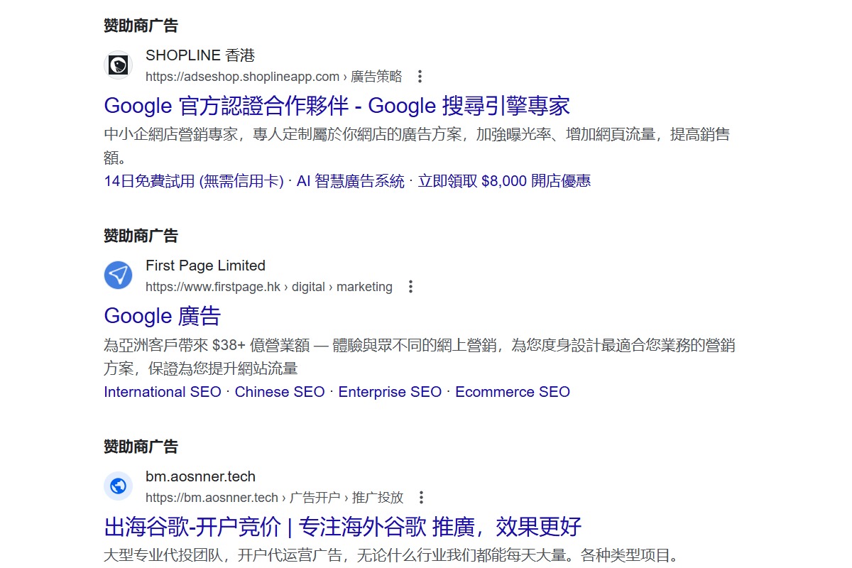Image resolution: width=852 pixels, height=568 pixels.
Task: Click the SHOPLINE 香港 favicon icon
Action: pyautogui.click(x=118, y=65)
